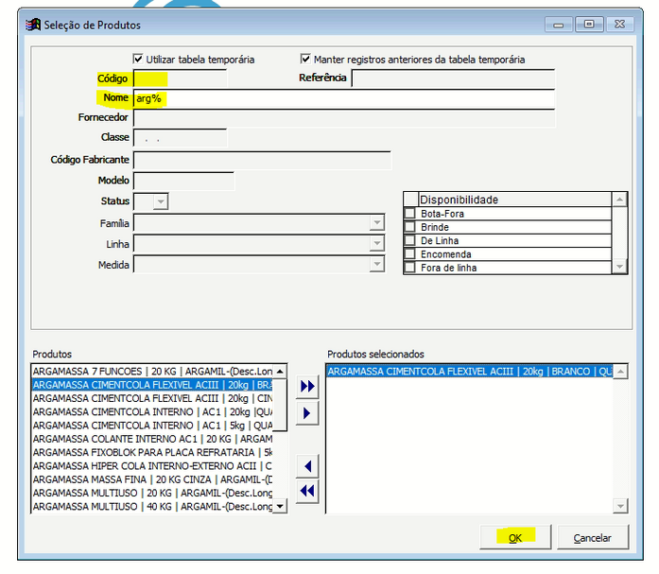Click the Modelo input field
Screen dimensions: 659x574
click(183, 182)
